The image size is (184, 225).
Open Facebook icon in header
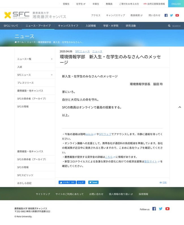(166, 15)
